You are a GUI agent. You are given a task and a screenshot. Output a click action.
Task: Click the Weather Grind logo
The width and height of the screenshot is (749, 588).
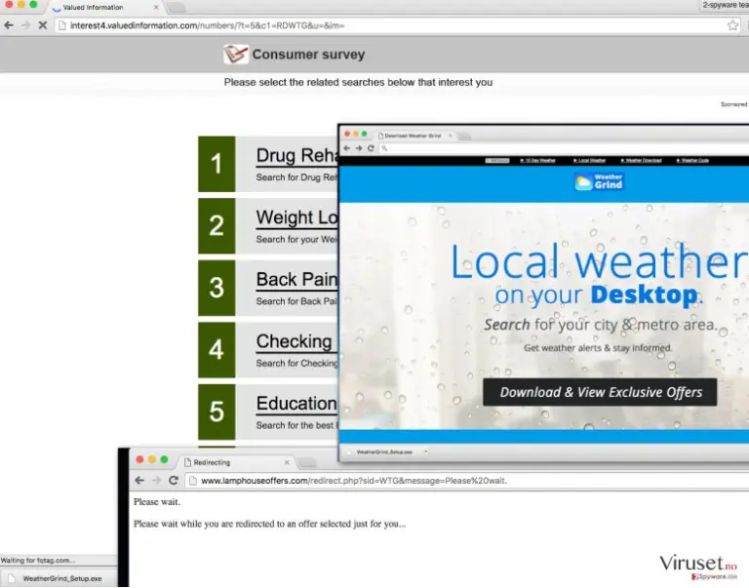pos(599,182)
